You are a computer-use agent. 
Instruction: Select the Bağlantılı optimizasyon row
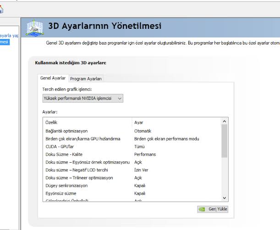[x=133, y=131]
